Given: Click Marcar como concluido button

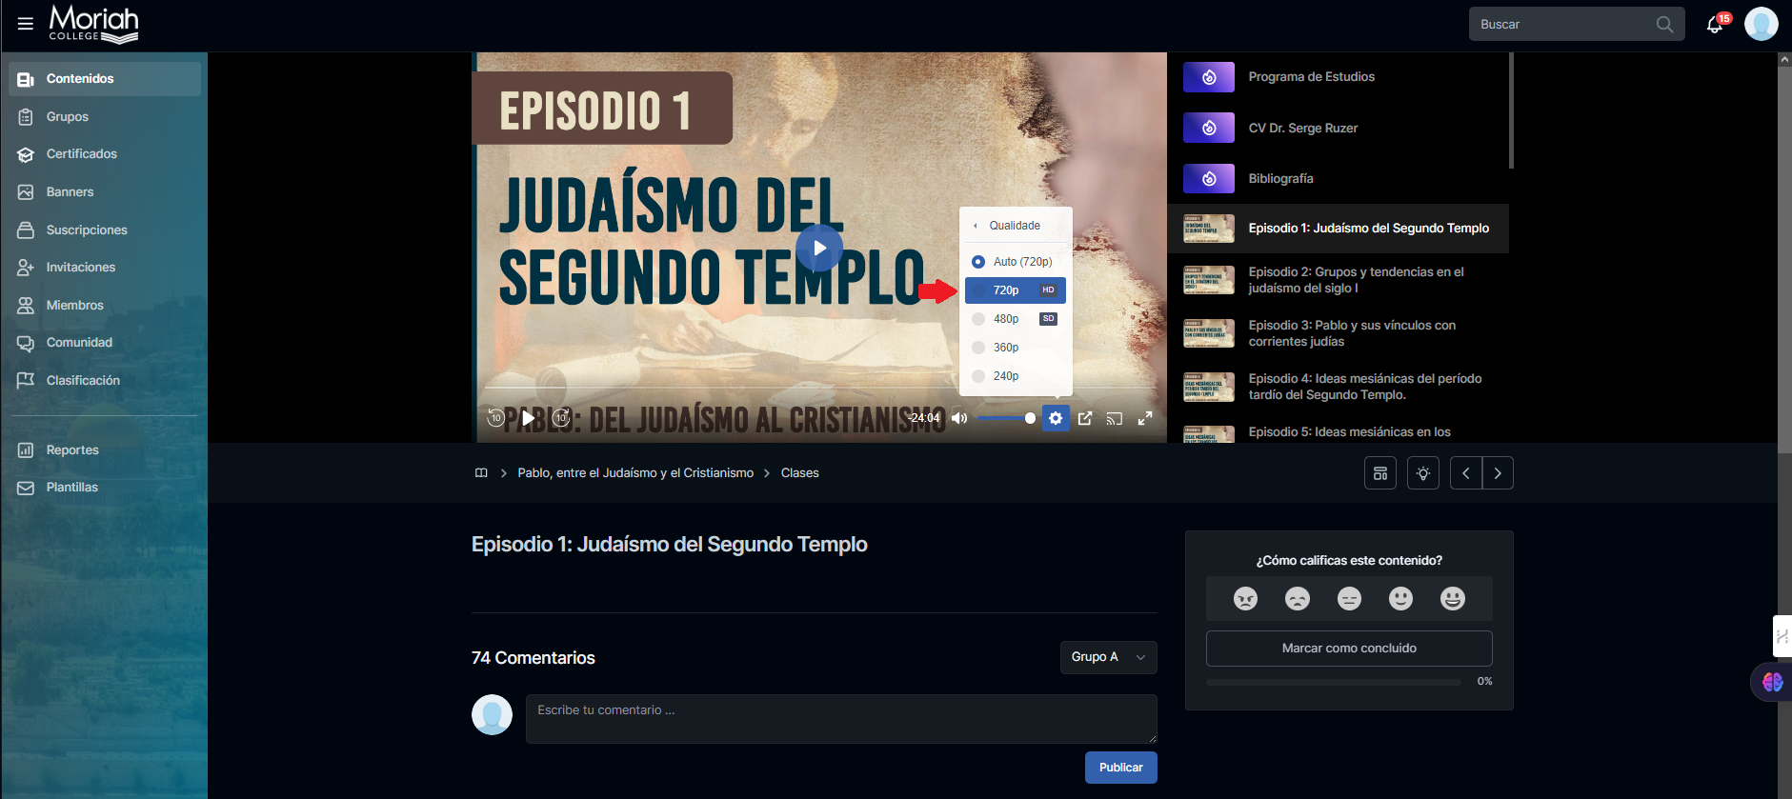Looking at the screenshot, I should pyautogui.click(x=1349, y=649).
